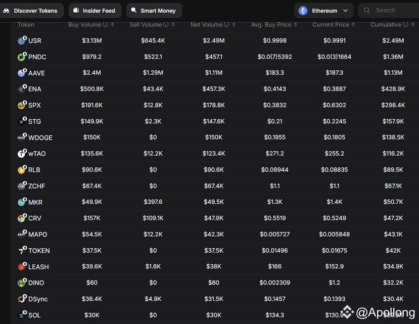Click the CRV token icon
The height and width of the screenshot is (324, 419).
pos(22,218)
